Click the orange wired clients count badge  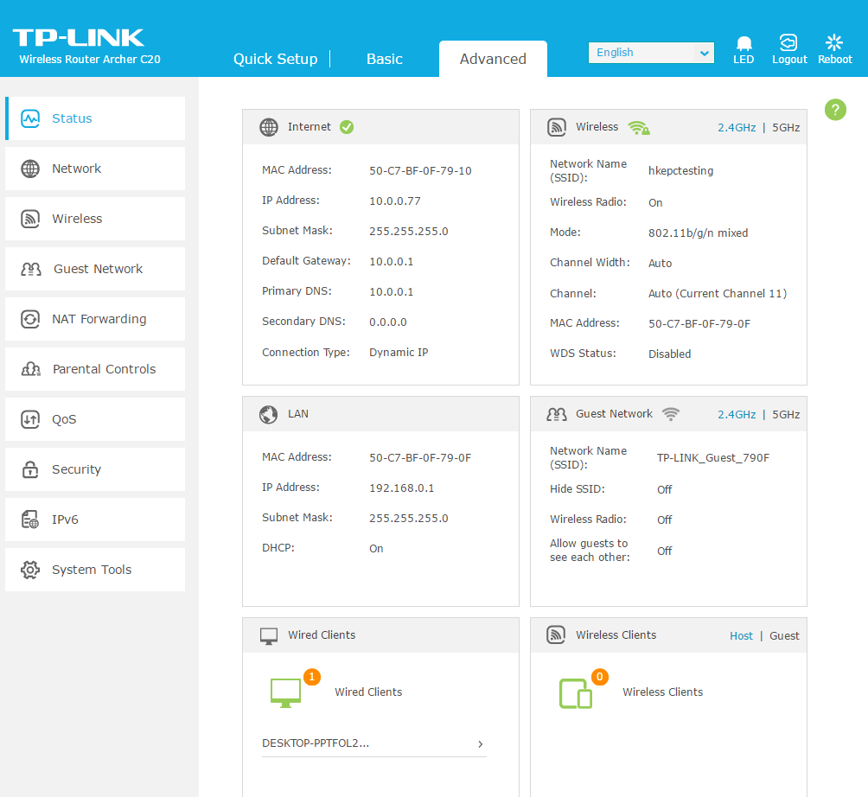click(312, 677)
